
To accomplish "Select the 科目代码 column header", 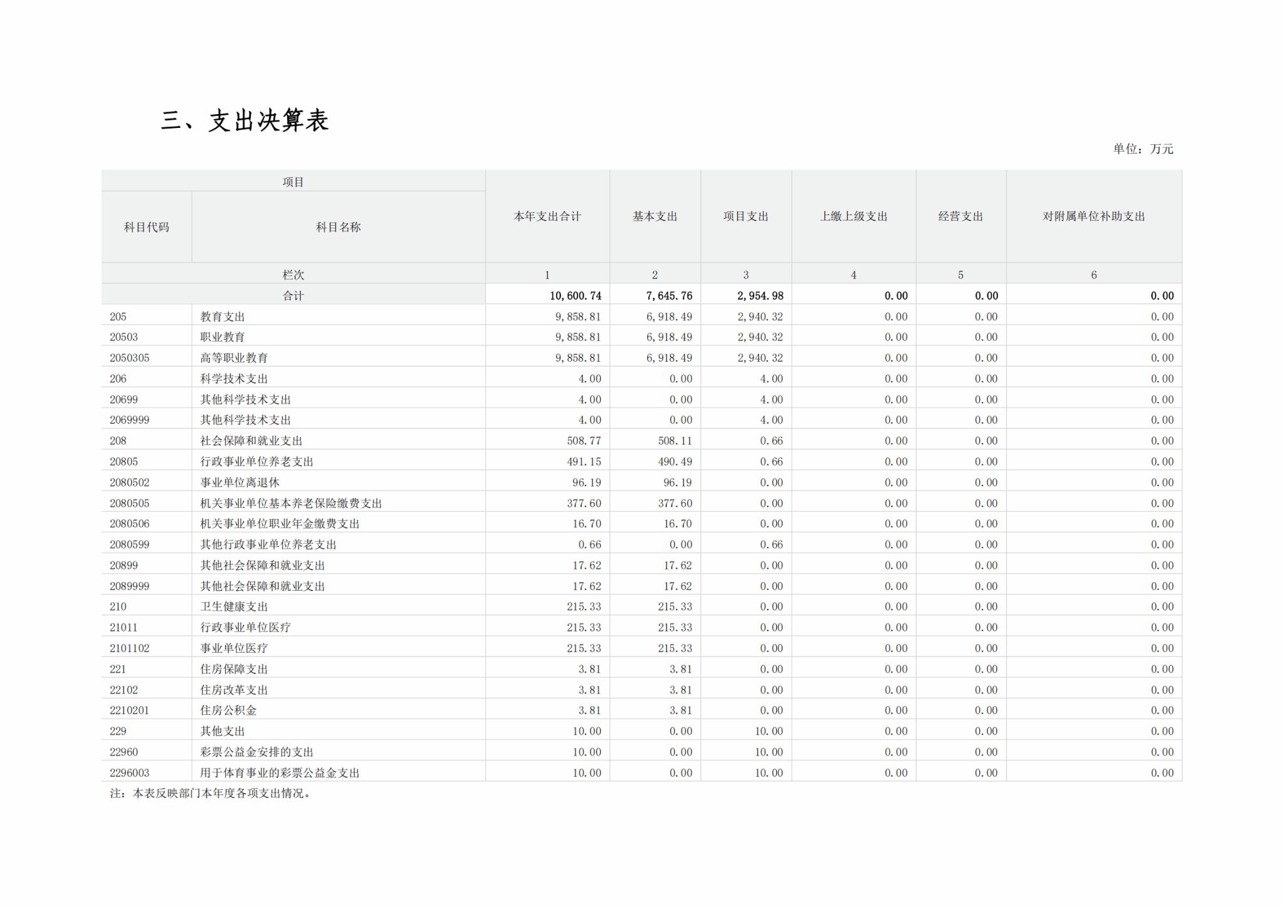I will (146, 227).
